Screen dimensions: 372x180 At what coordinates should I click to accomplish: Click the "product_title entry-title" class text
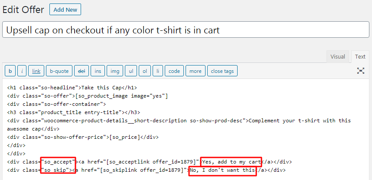82,112
